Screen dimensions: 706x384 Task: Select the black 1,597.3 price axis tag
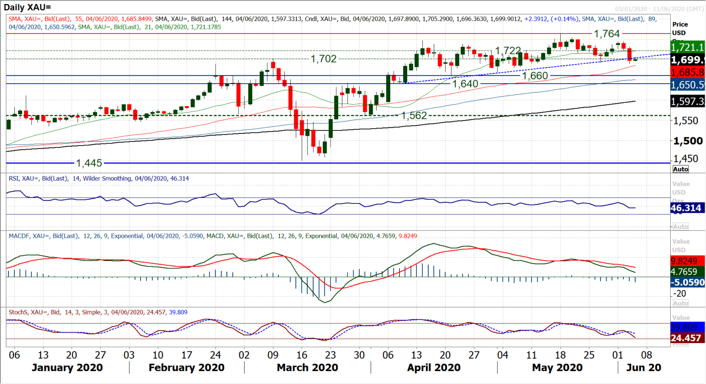pos(688,101)
